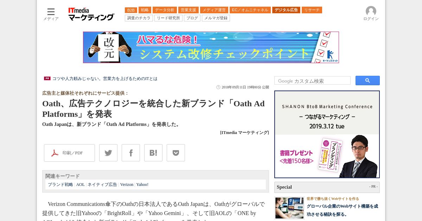422x221 pixels.
Task: Save the article to Pocket
Action: (x=176, y=153)
